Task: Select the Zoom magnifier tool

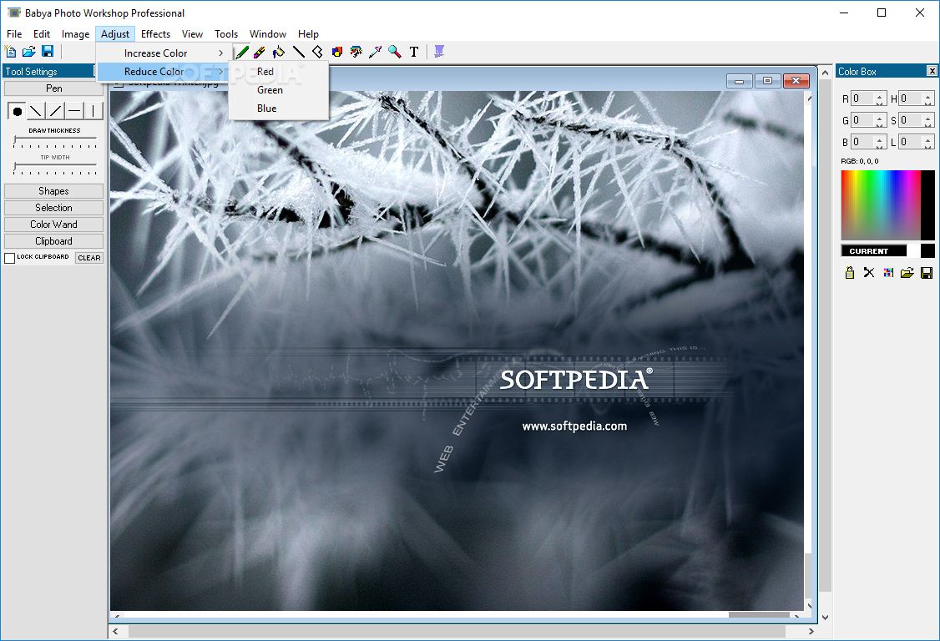Action: click(x=395, y=53)
